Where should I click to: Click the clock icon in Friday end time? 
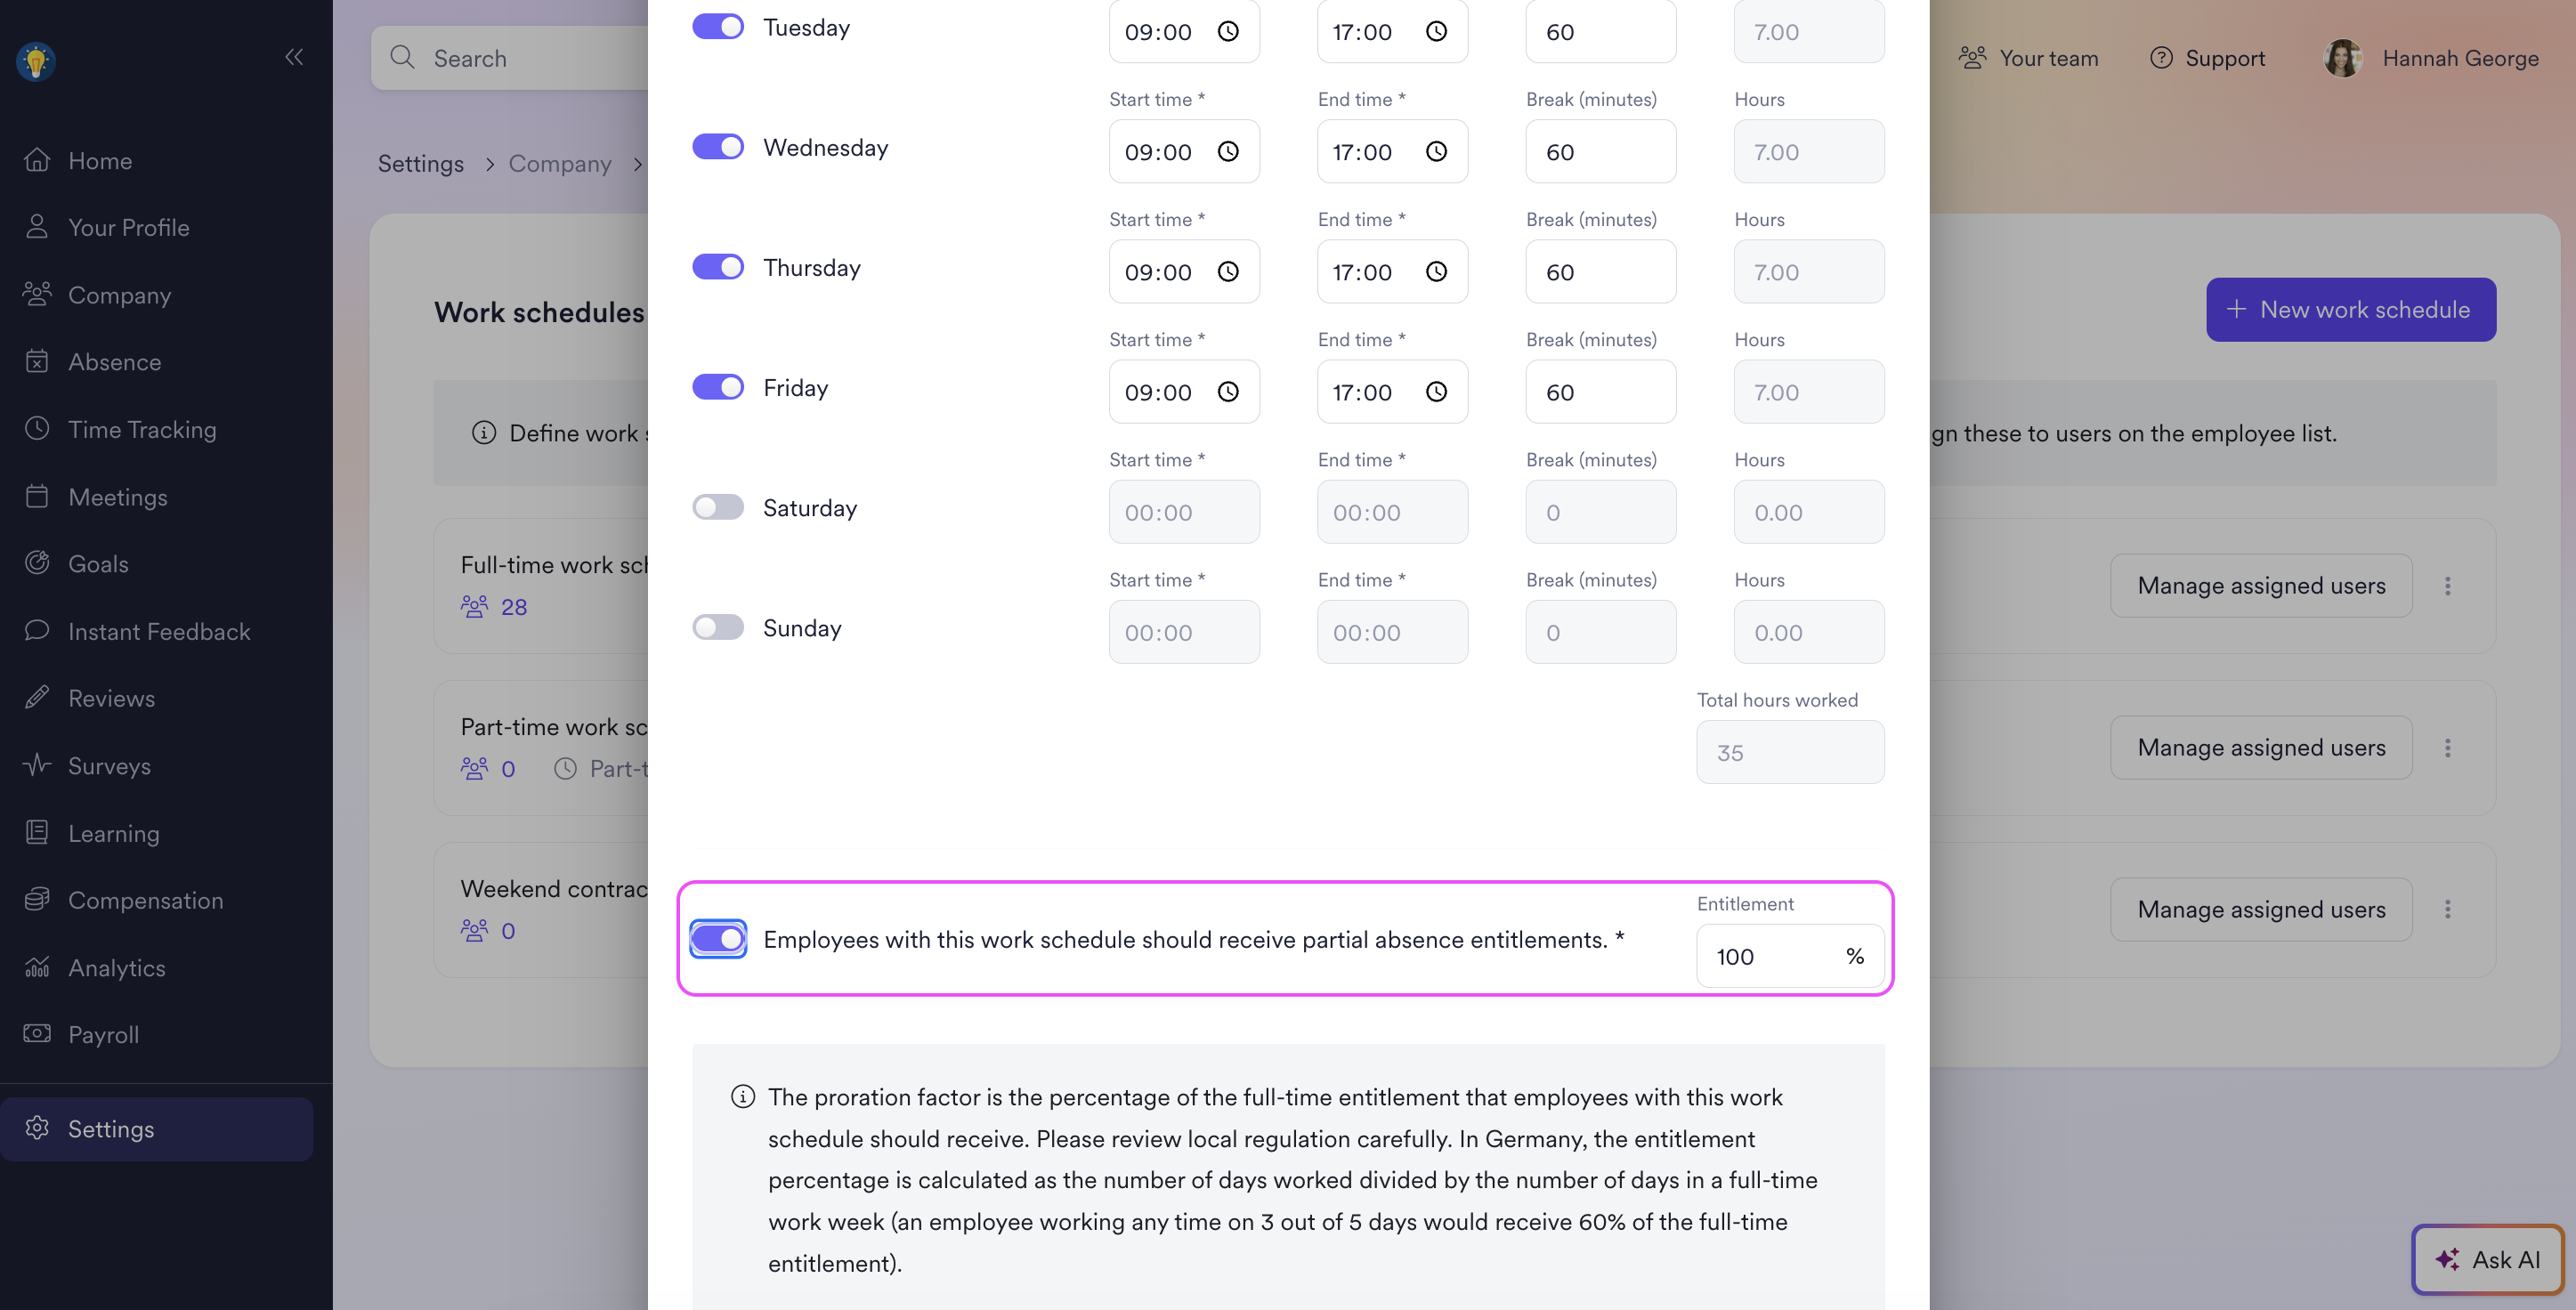point(1436,392)
